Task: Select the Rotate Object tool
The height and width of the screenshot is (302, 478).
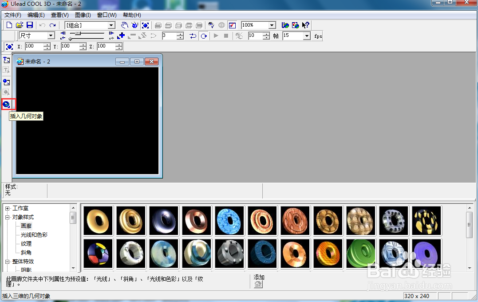Action: pyautogui.click(x=135, y=25)
